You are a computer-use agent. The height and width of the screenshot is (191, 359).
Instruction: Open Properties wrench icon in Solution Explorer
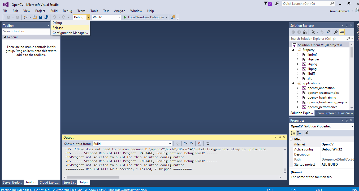click(336, 32)
